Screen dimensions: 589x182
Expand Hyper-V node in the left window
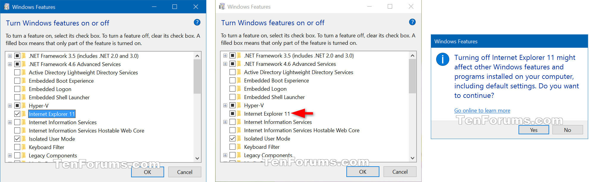pyautogui.click(x=10, y=106)
